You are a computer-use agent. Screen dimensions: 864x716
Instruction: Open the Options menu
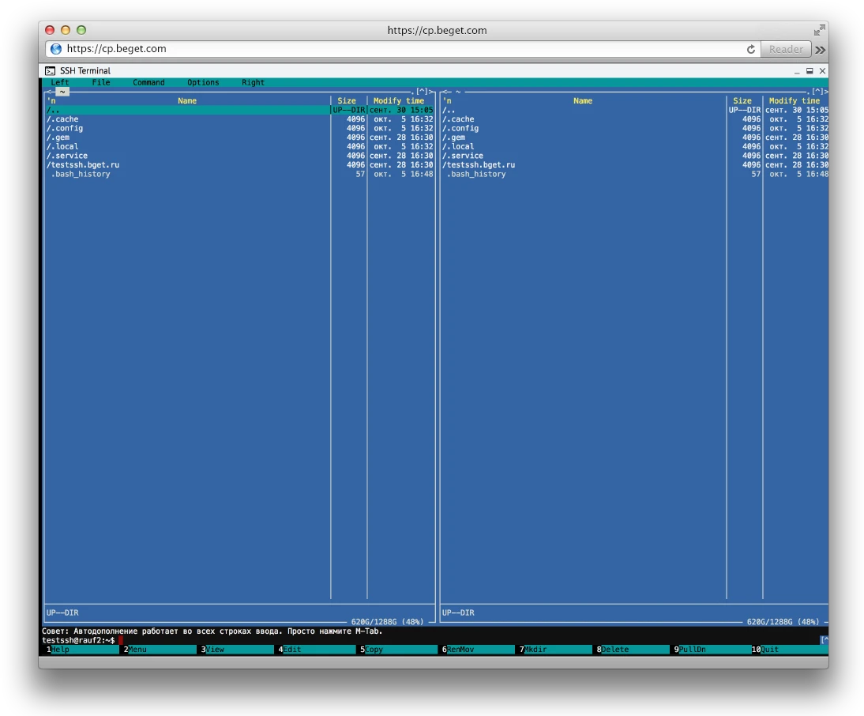(x=203, y=82)
